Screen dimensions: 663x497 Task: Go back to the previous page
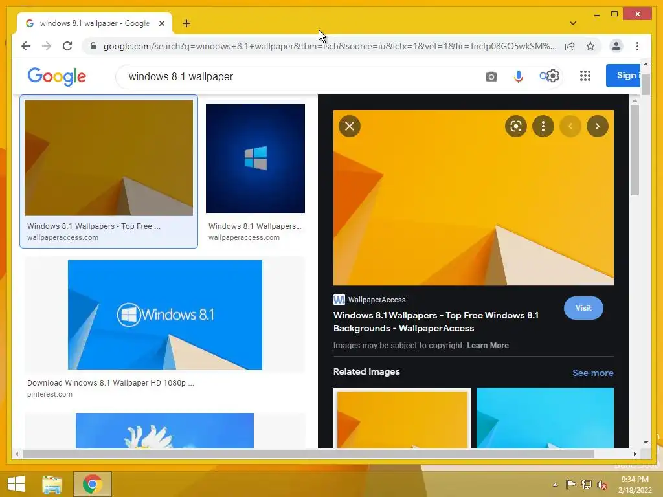coord(26,46)
